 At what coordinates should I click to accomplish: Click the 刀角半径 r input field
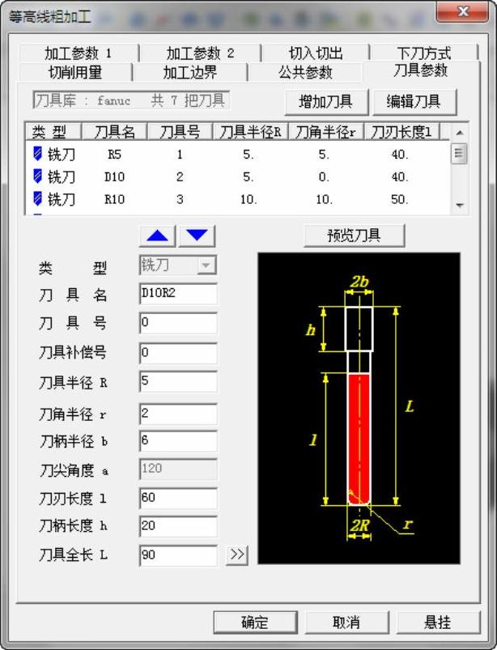[178, 414]
